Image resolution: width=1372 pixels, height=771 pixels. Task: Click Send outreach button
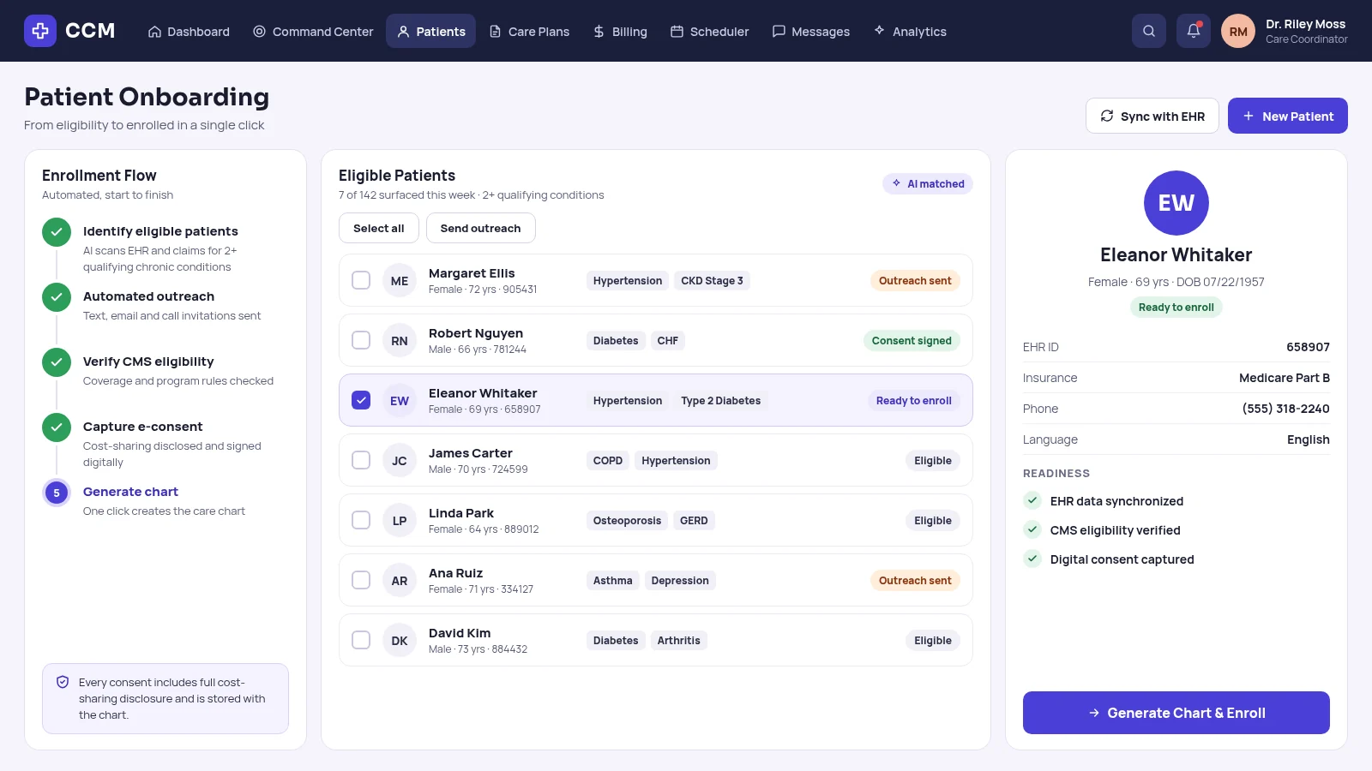pyautogui.click(x=481, y=228)
